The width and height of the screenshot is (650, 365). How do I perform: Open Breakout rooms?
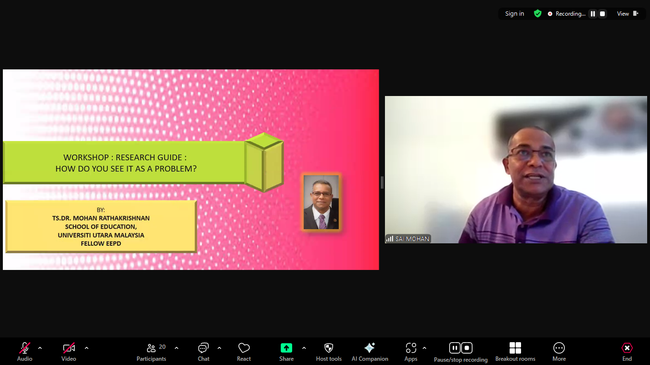(515, 348)
